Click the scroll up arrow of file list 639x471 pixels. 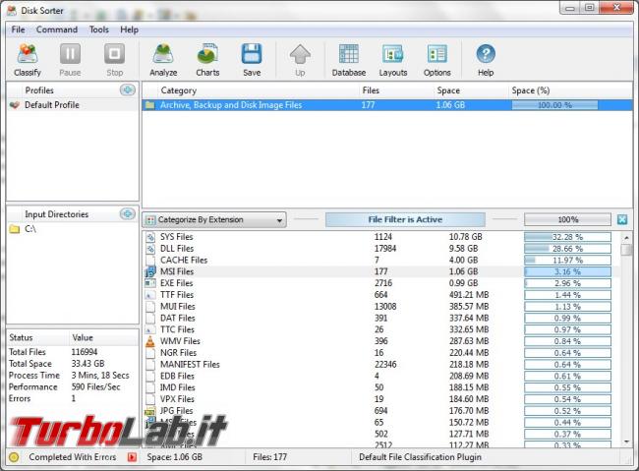pos(626,237)
